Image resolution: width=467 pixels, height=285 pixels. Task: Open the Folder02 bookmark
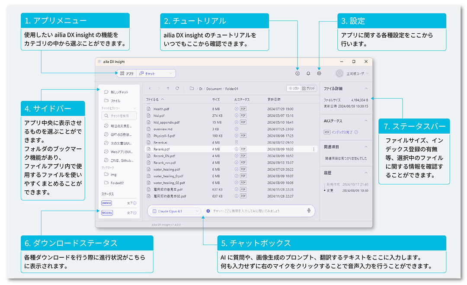pos(117,183)
